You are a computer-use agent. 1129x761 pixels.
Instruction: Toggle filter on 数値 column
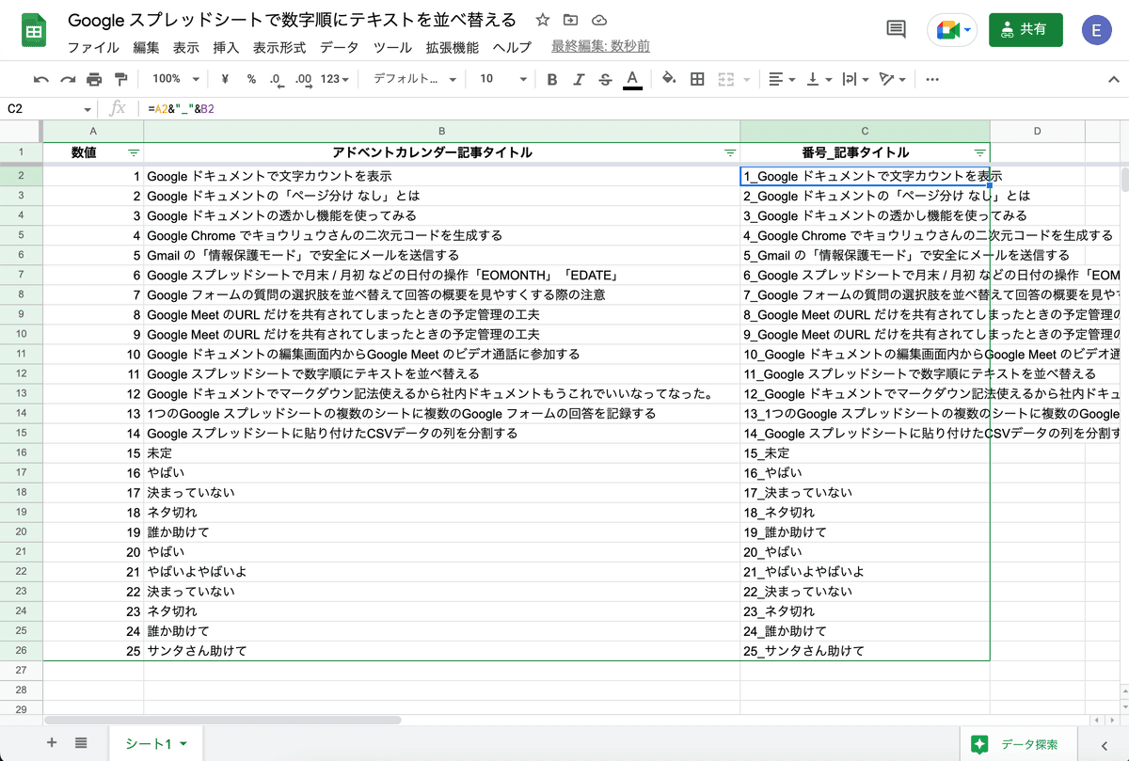pyautogui.click(x=134, y=152)
